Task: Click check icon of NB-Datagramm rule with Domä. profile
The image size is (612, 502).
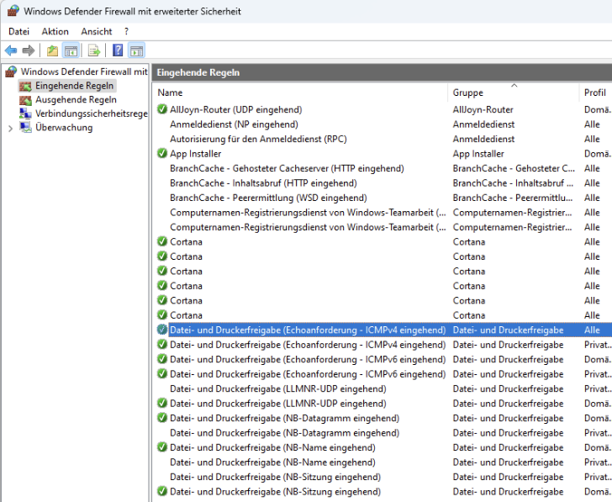Action: (162, 418)
